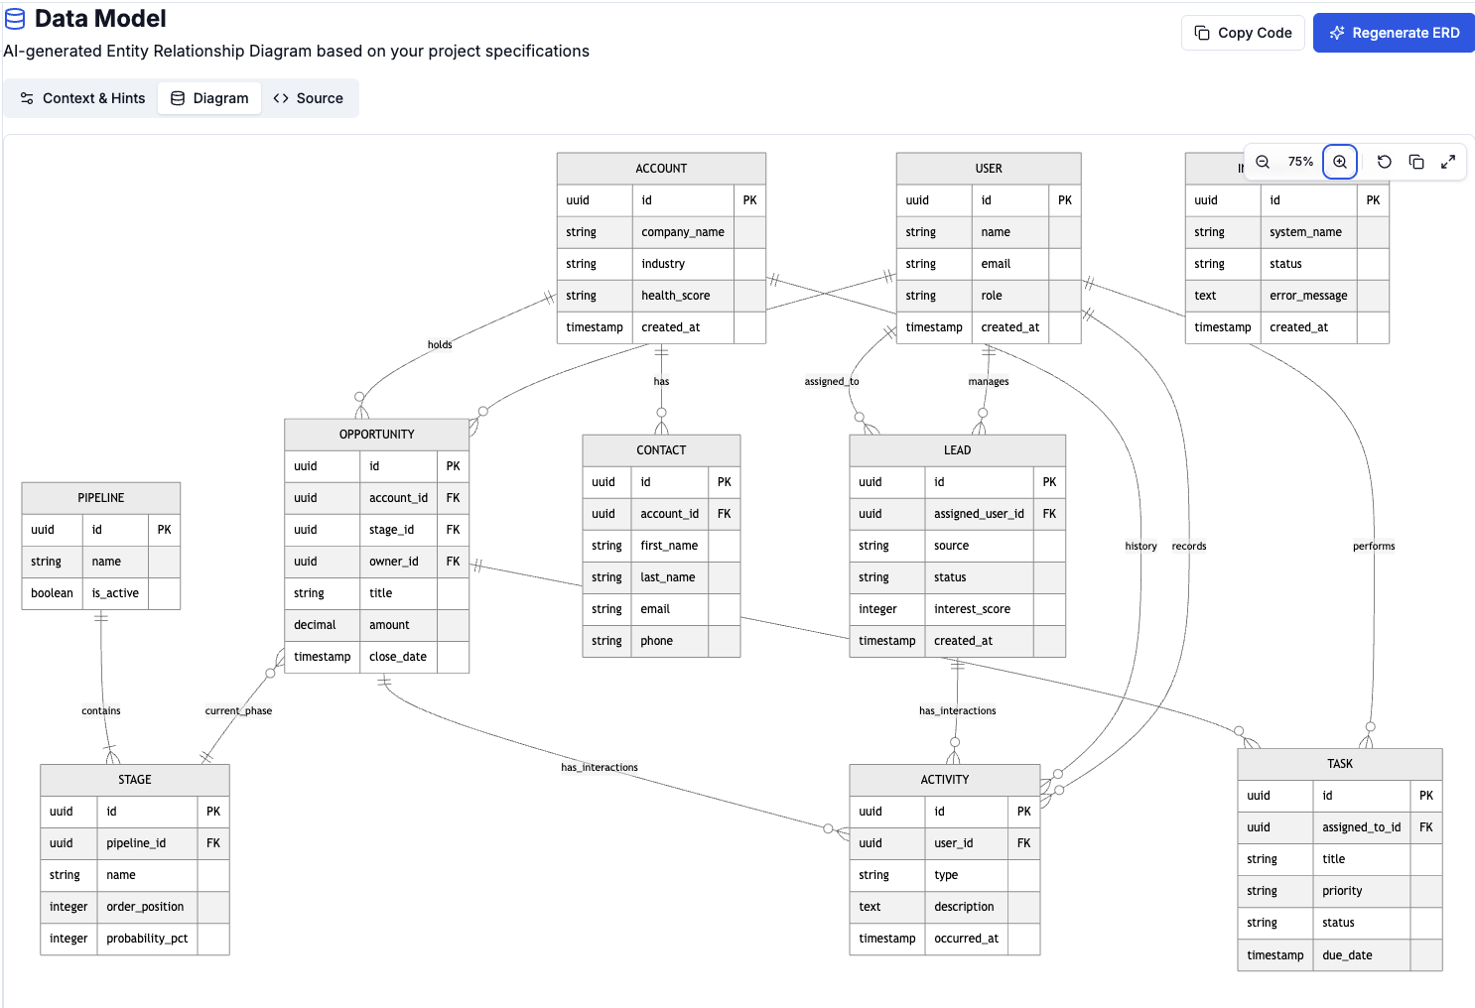The width and height of the screenshot is (1475, 1008).
Task: Select the STAGE entity header
Action: [135, 780]
